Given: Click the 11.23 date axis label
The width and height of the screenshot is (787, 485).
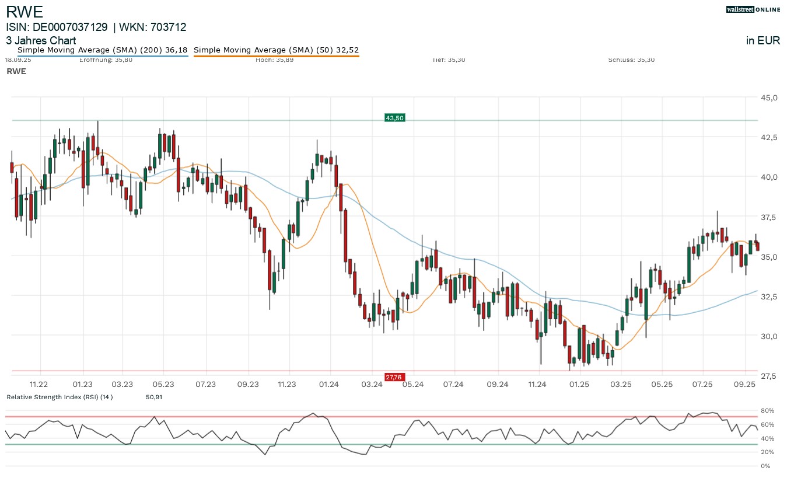Looking at the screenshot, I should click(x=287, y=384).
